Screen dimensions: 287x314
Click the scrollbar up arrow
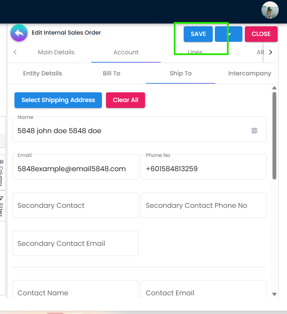pyautogui.click(x=275, y=88)
